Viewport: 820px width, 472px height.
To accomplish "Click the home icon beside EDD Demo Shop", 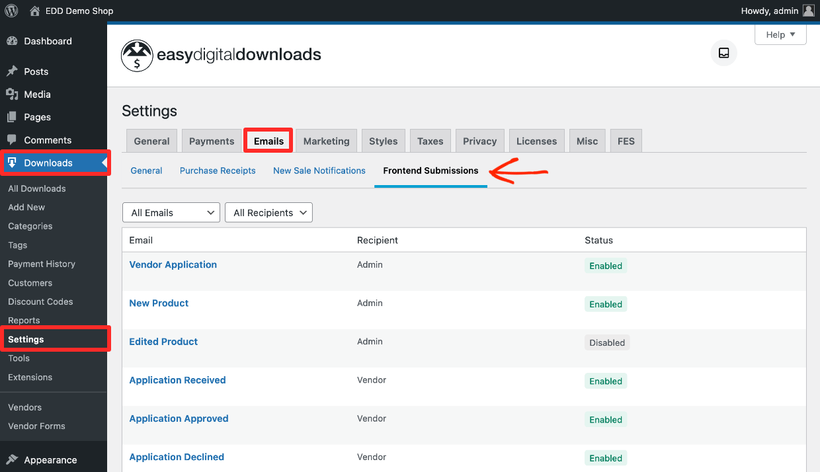I will tap(34, 11).
